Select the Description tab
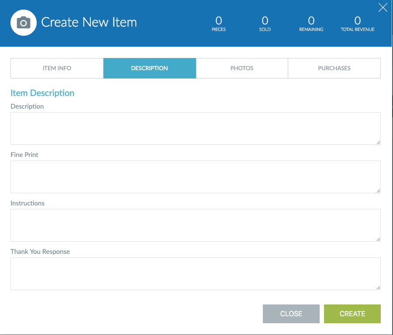The image size is (393, 335). tap(149, 68)
